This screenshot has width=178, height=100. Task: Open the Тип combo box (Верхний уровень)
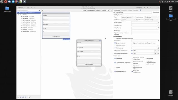128,17
